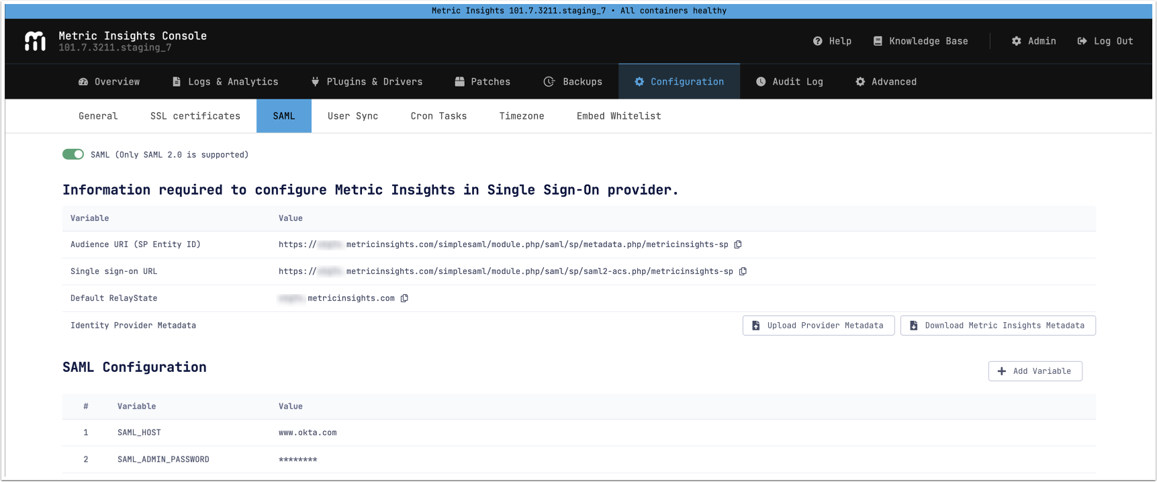Open the Admin settings
The height and width of the screenshot is (482, 1157).
click(x=1033, y=41)
